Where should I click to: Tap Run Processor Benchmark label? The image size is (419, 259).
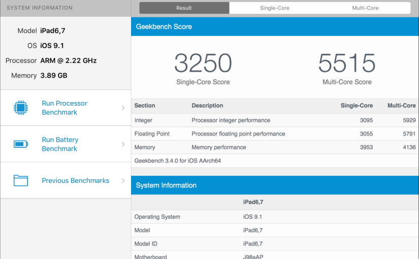coord(65,108)
